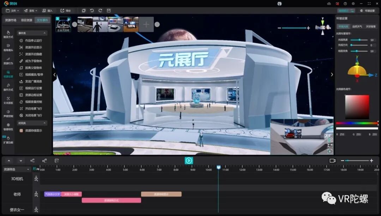Click the 插入 insert button
Screen dimensions: 381x216
(47, 11)
